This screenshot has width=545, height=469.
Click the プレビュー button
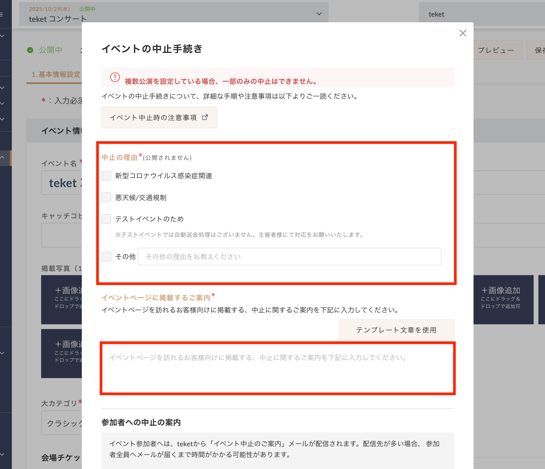click(496, 50)
